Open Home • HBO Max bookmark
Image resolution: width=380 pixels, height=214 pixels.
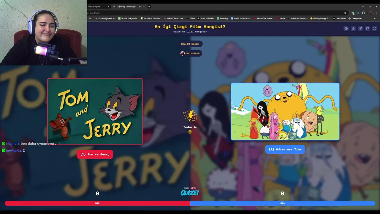tap(206, 18)
